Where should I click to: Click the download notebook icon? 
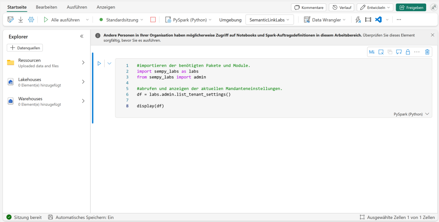pos(21,20)
